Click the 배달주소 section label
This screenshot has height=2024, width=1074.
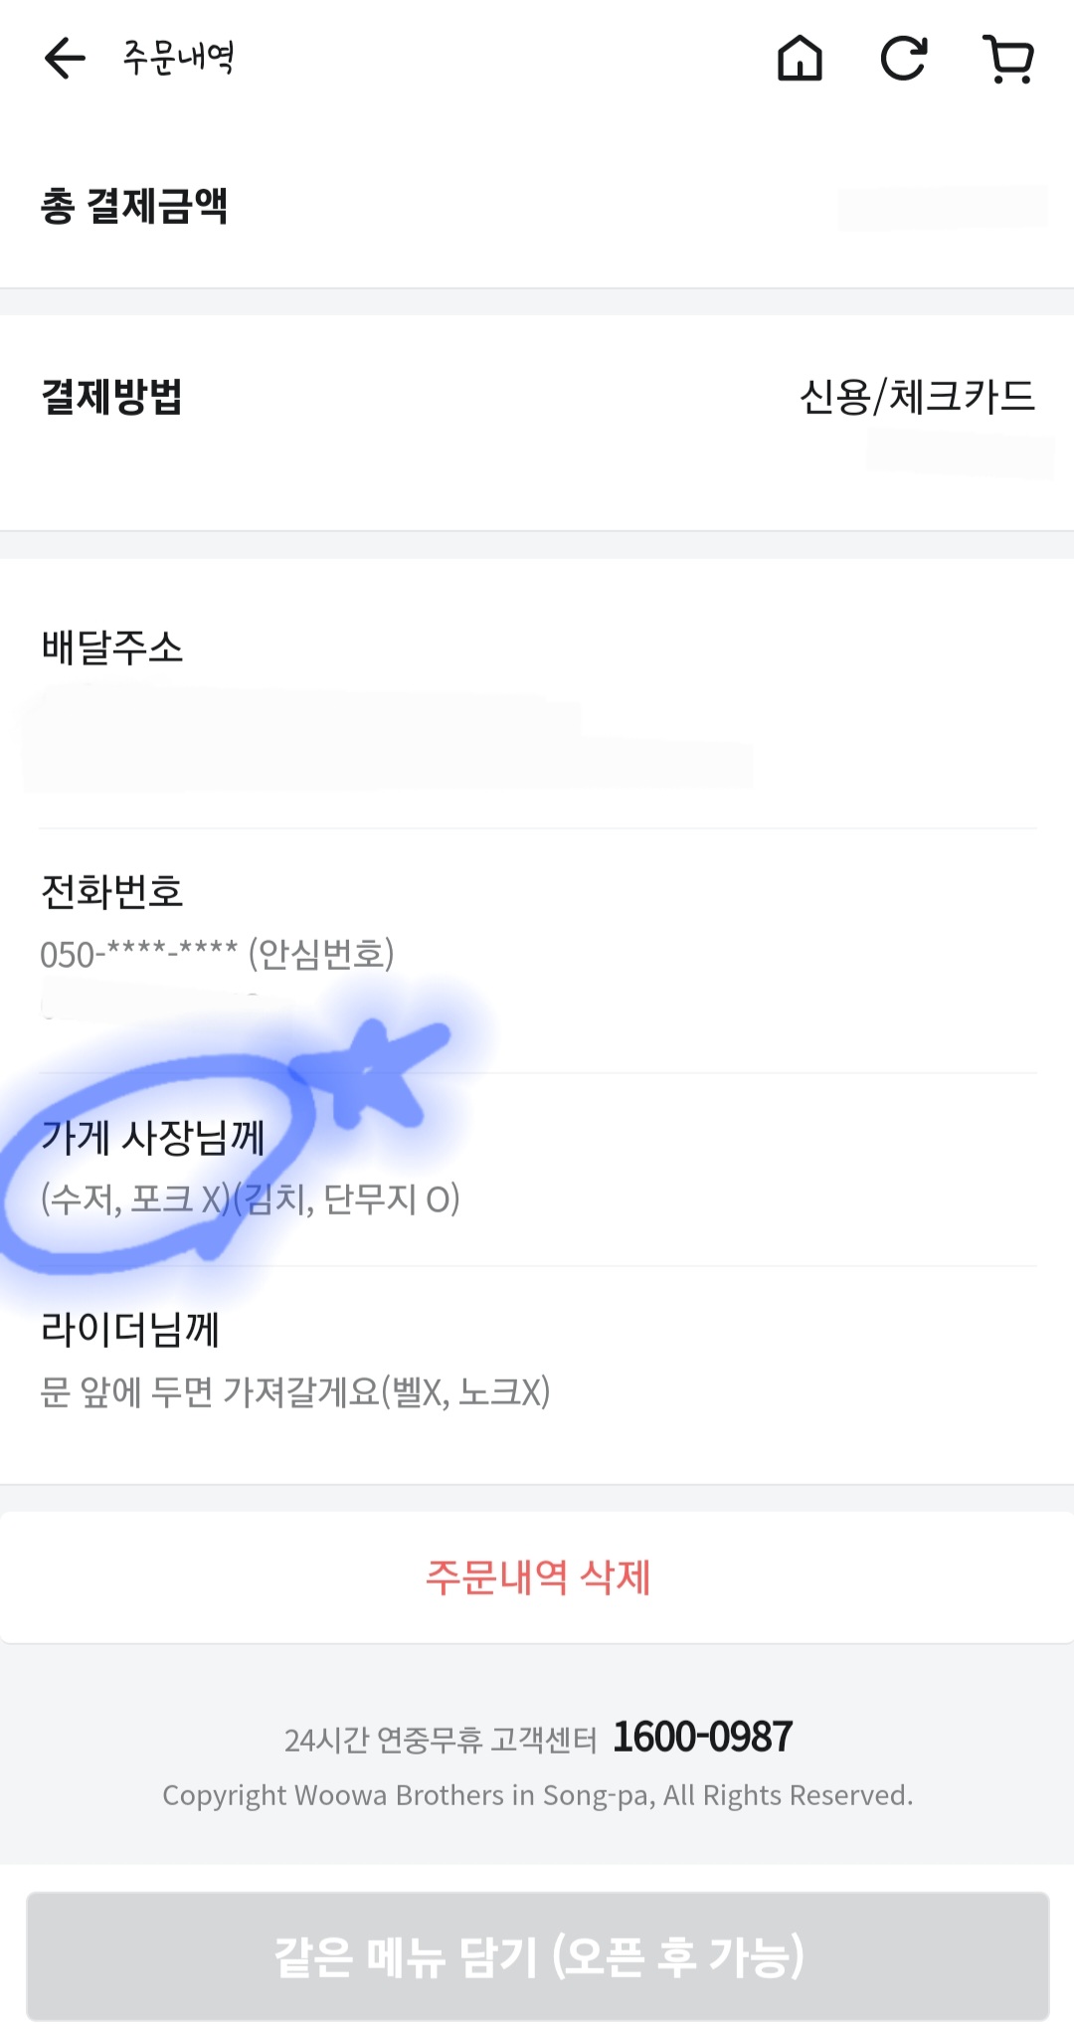coord(111,646)
